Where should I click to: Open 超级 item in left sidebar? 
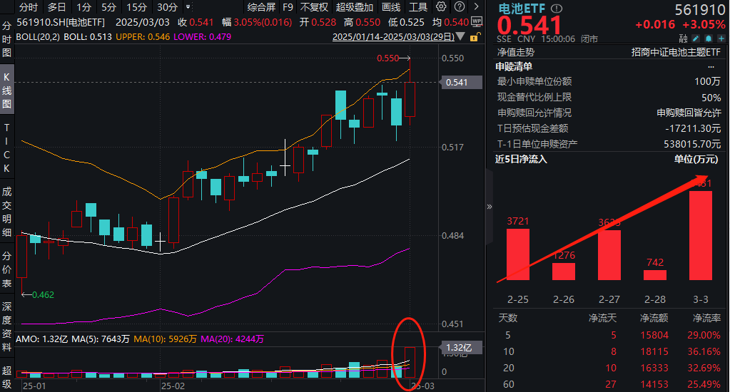click(6, 376)
